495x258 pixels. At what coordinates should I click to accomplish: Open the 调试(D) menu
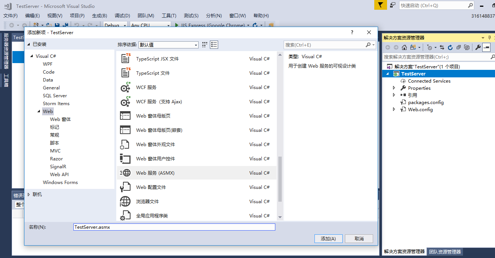[122, 15]
